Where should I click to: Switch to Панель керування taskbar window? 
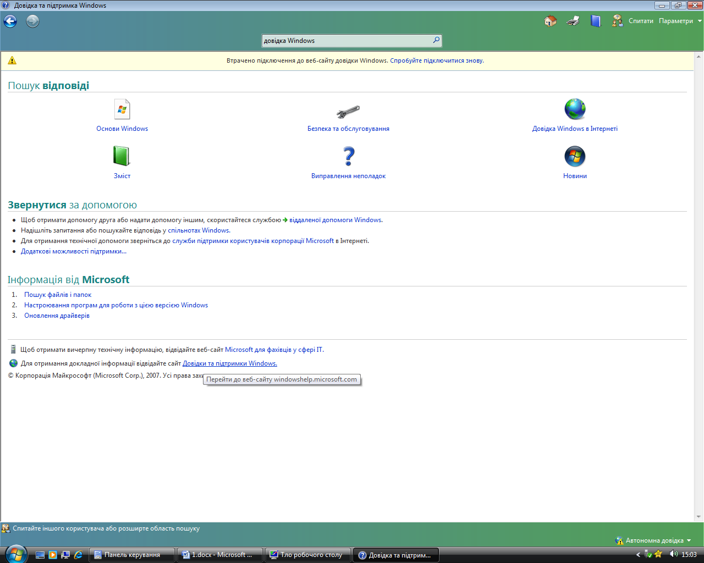[x=131, y=555]
